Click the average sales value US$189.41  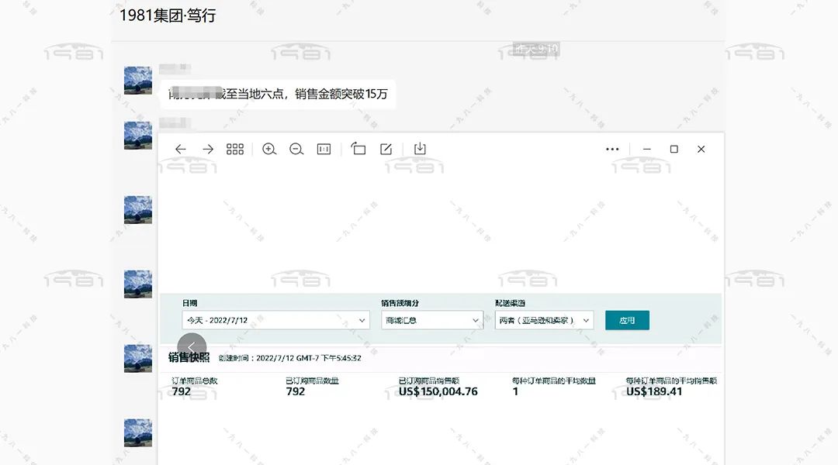(654, 391)
